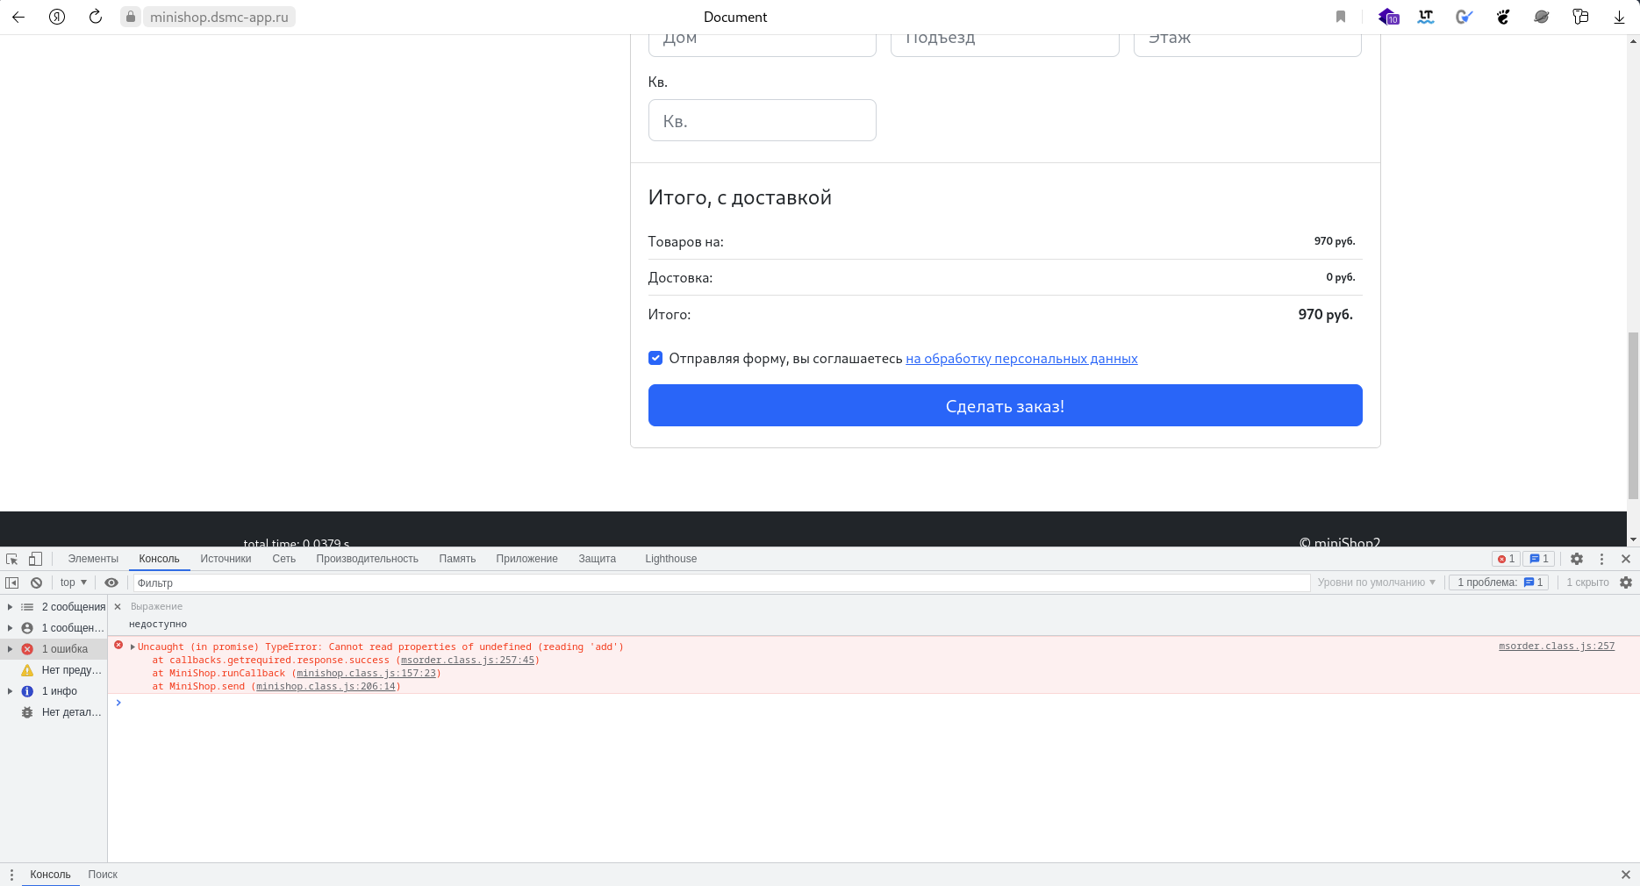
Task: Select the inspect element tool in DevTools
Action: click(x=11, y=559)
